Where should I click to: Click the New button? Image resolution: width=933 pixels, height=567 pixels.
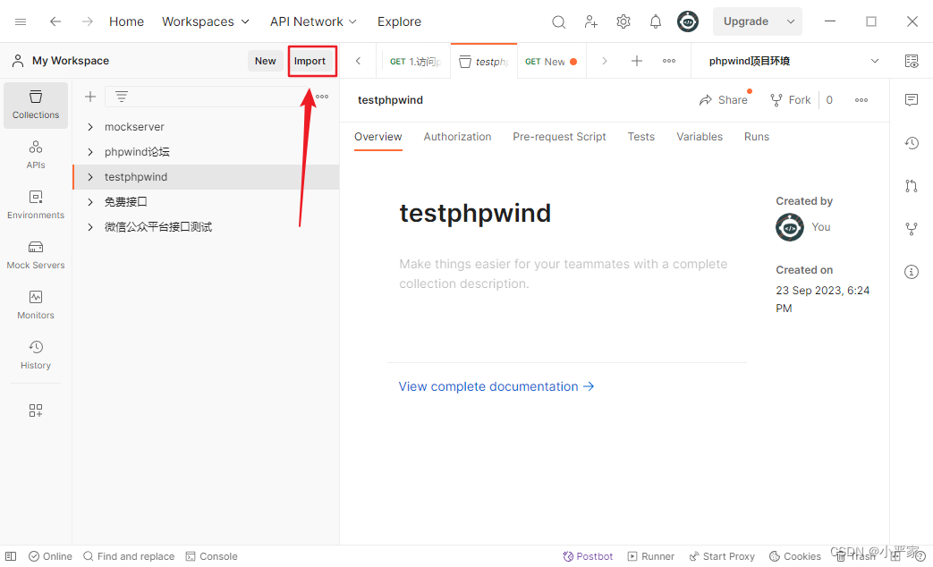coord(266,61)
